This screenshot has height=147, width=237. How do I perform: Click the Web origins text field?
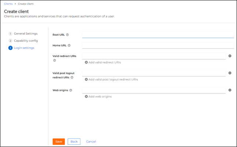154,90
